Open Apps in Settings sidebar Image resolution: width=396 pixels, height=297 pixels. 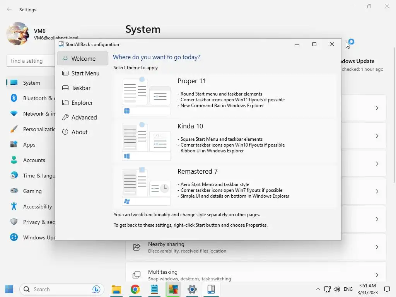(x=31, y=145)
